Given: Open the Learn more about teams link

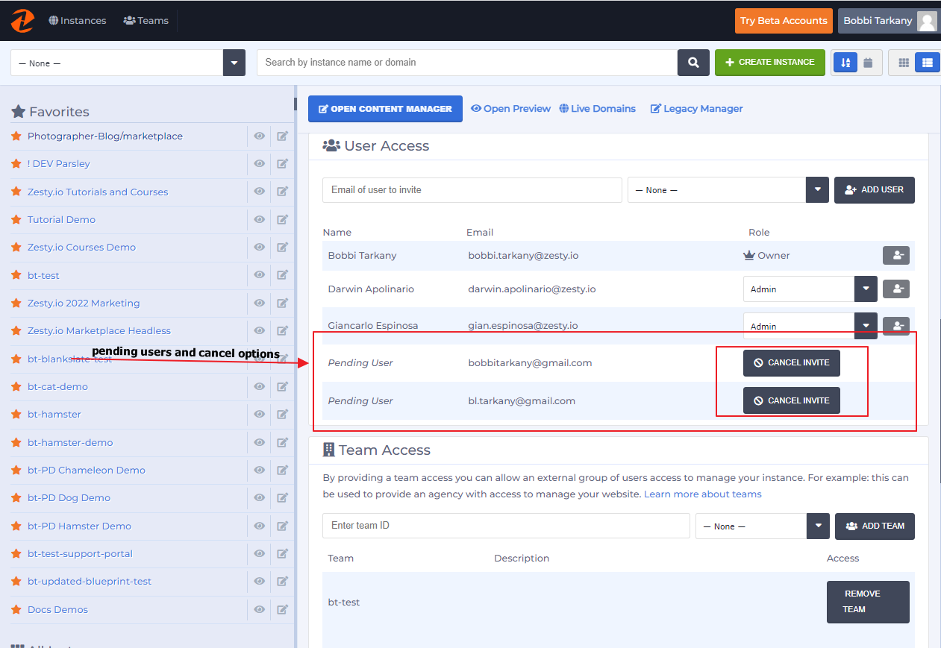Looking at the screenshot, I should (702, 494).
